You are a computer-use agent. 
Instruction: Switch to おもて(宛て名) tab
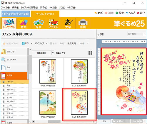16,14
